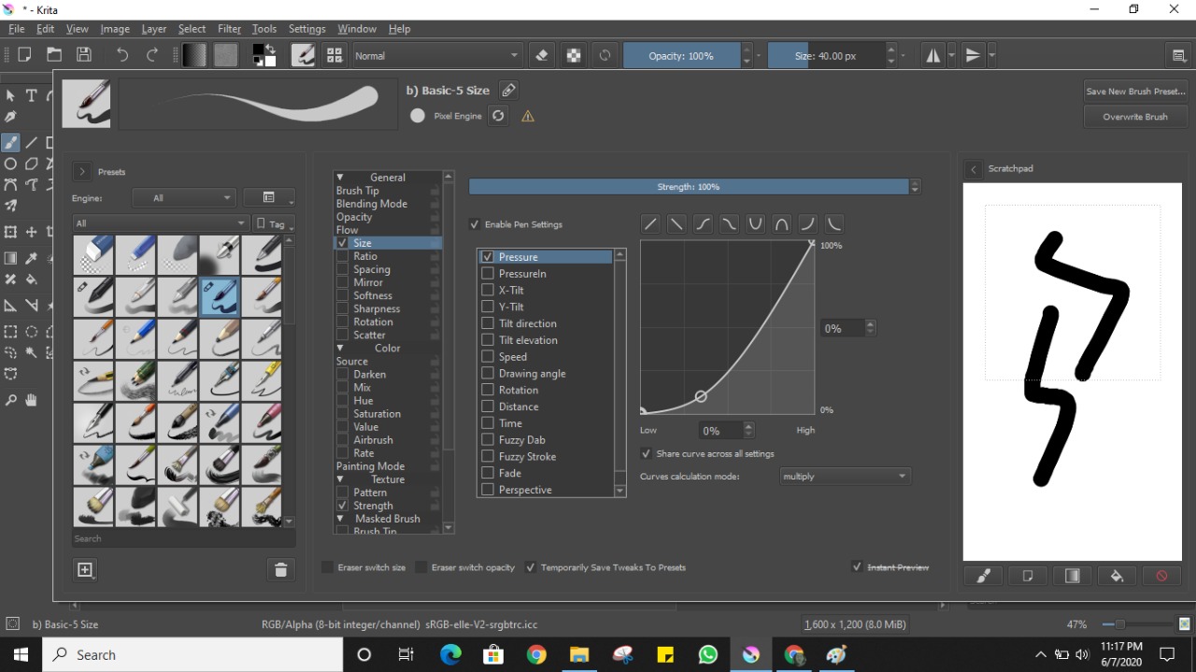1196x672 pixels.
Task: Enable Eraser switch size option
Action: pyautogui.click(x=327, y=567)
